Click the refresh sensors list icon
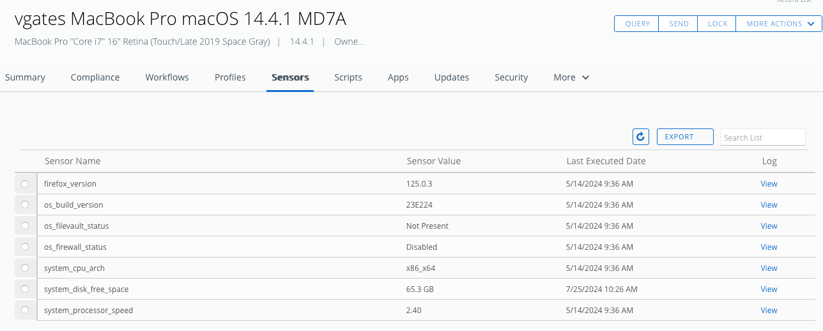Screen dimensions: 823x331 (641, 137)
